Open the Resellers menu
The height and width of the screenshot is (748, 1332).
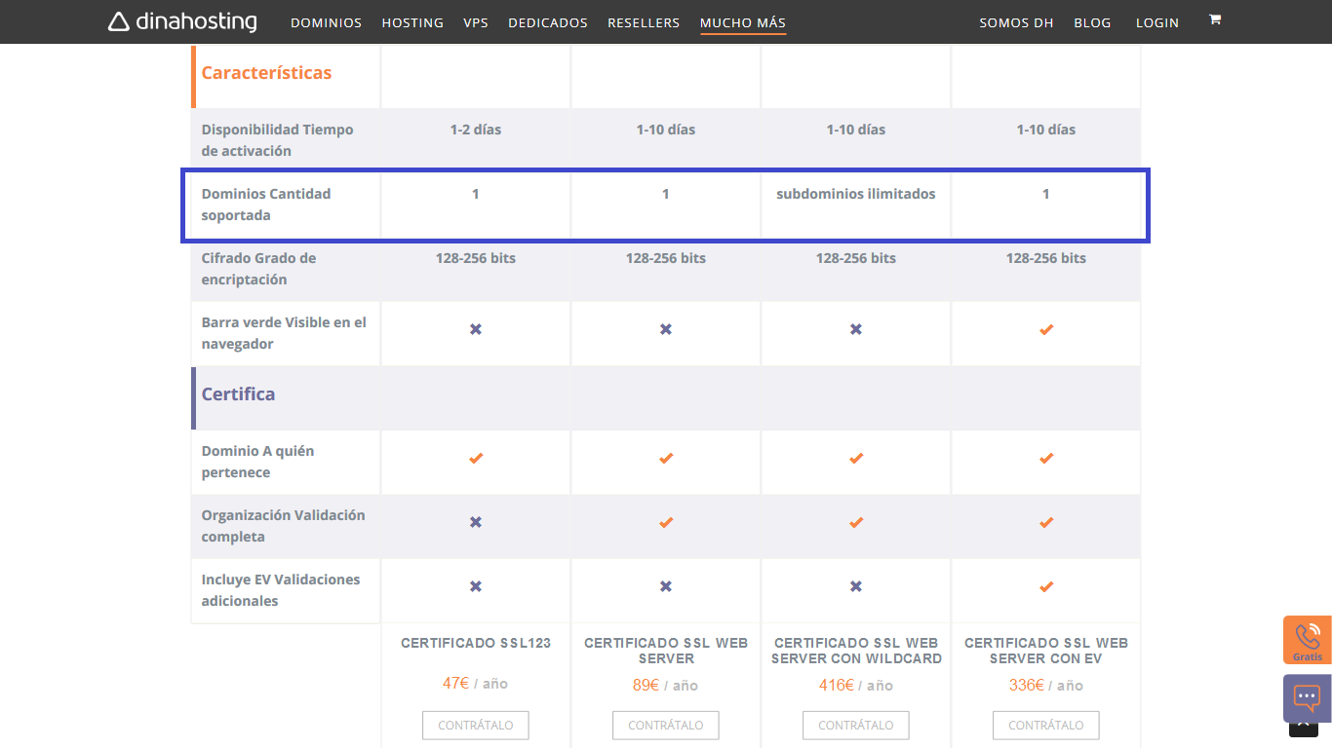(644, 22)
